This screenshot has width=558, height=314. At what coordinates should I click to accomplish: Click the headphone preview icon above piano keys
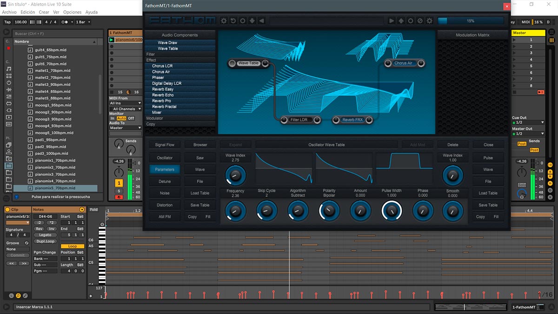pyautogui.click(x=102, y=225)
